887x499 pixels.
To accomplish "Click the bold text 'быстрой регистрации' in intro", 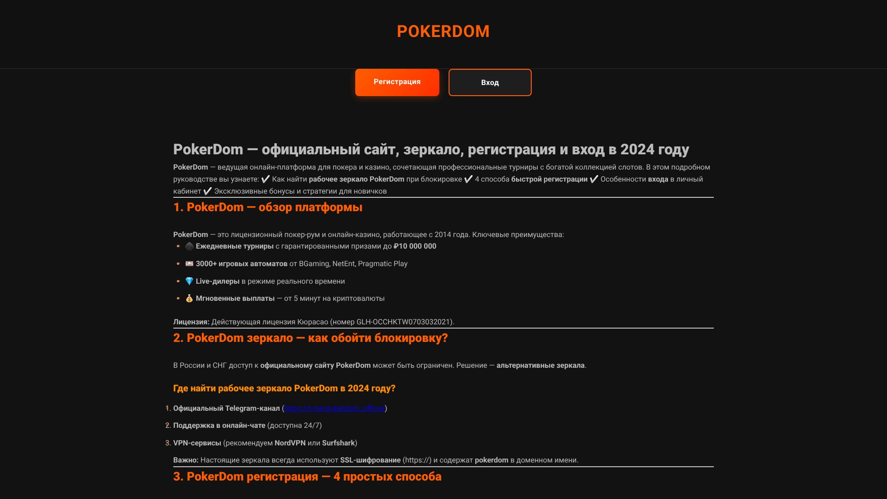I will coord(549,179).
